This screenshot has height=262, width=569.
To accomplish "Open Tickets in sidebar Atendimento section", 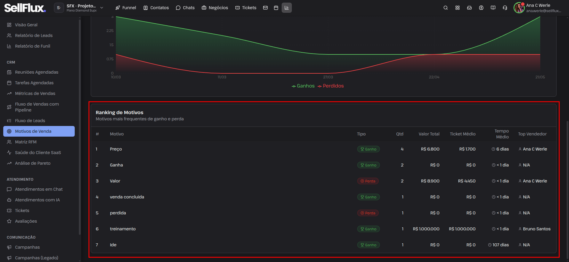I will click(x=39, y=211).
